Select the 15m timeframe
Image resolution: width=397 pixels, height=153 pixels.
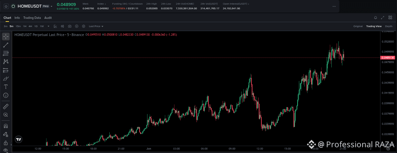[x=18, y=26]
